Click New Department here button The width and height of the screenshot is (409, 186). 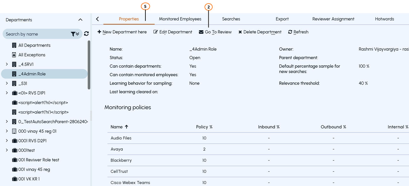coord(122,32)
